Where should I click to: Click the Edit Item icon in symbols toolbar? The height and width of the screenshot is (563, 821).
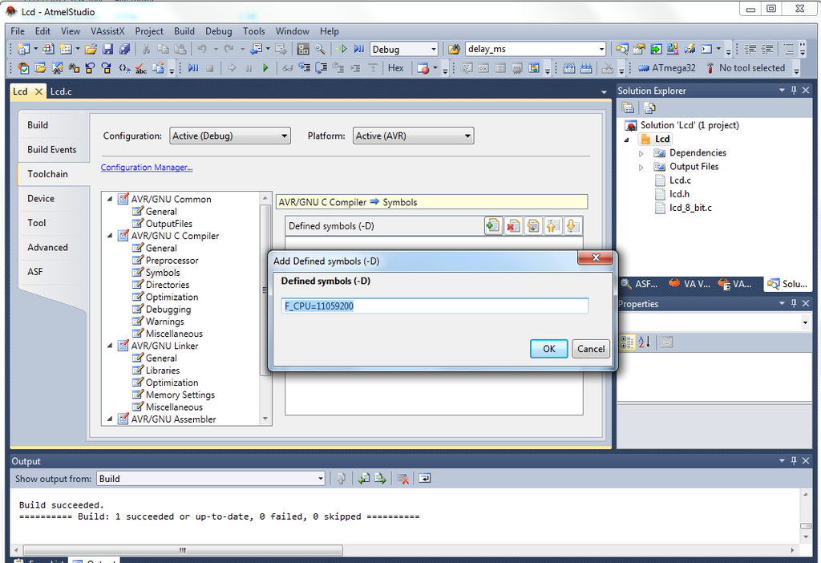pyautogui.click(x=533, y=225)
